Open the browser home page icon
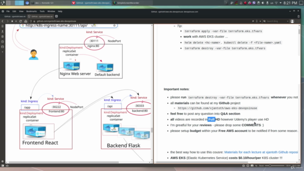Viewport: 304px width, 171px height. pyautogui.click(x=26, y=21)
